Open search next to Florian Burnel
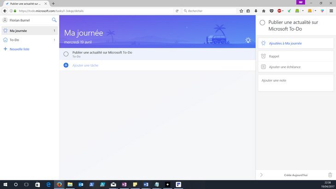The width and height of the screenshot is (336, 189). (x=54, y=20)
